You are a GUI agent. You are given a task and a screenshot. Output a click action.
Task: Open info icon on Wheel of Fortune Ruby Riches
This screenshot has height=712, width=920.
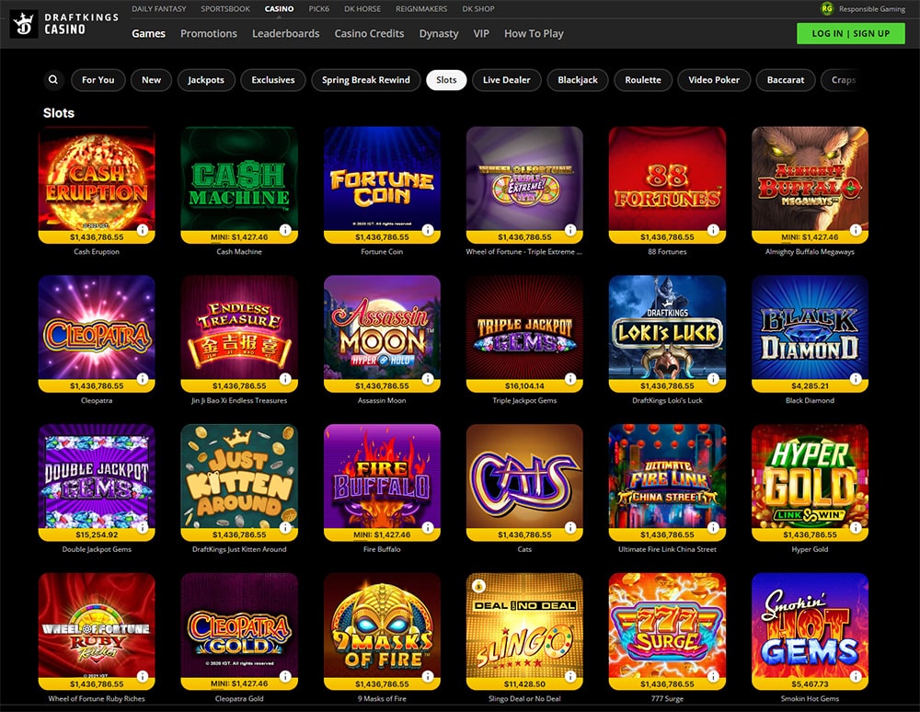pos(143,677)
